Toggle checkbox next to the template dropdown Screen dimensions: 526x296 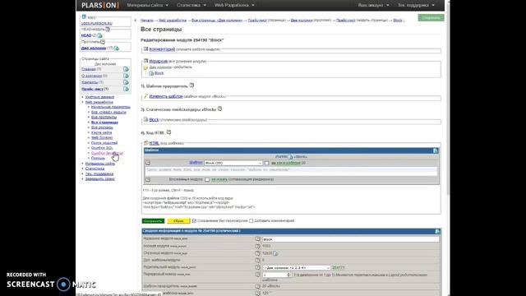[x=266, y=163]
